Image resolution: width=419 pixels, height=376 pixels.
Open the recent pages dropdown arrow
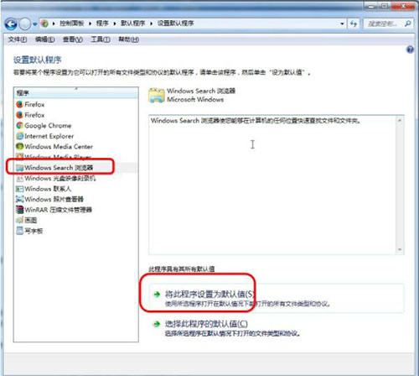click(x=34, y=24)
